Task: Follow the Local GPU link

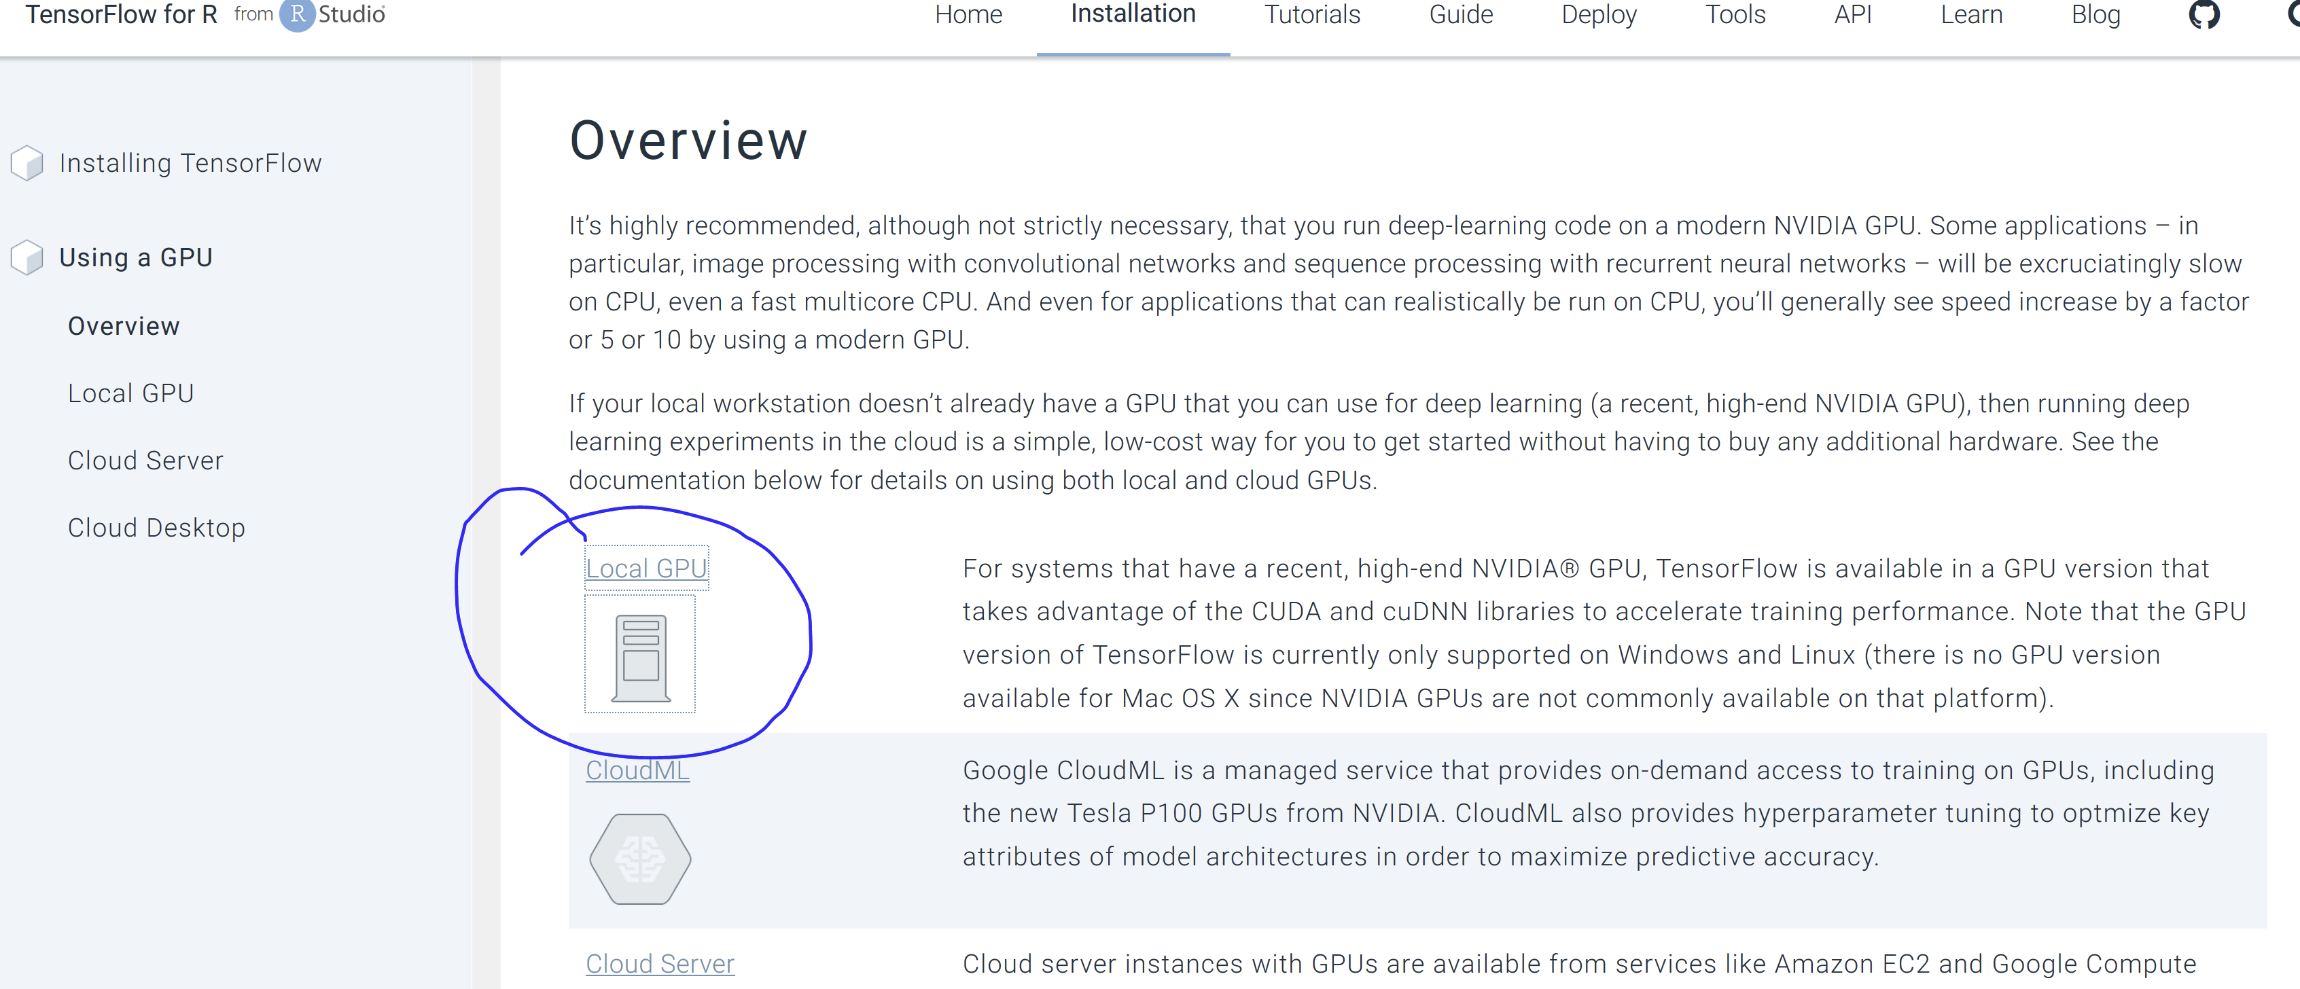Action: (646, 568)
